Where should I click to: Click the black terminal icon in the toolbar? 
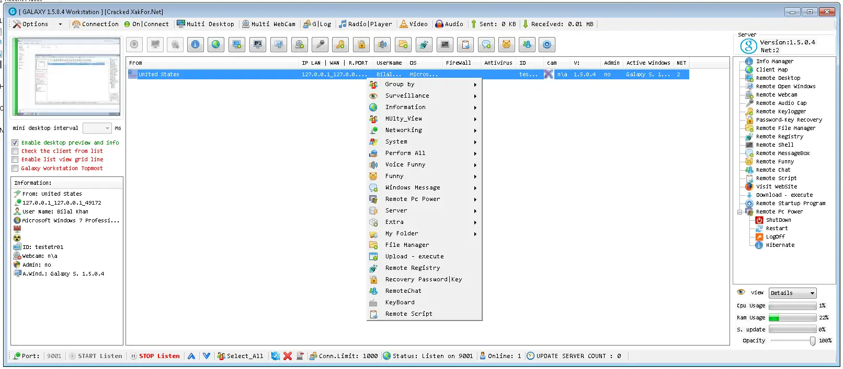pyautogui.click(x=445, y=45)
